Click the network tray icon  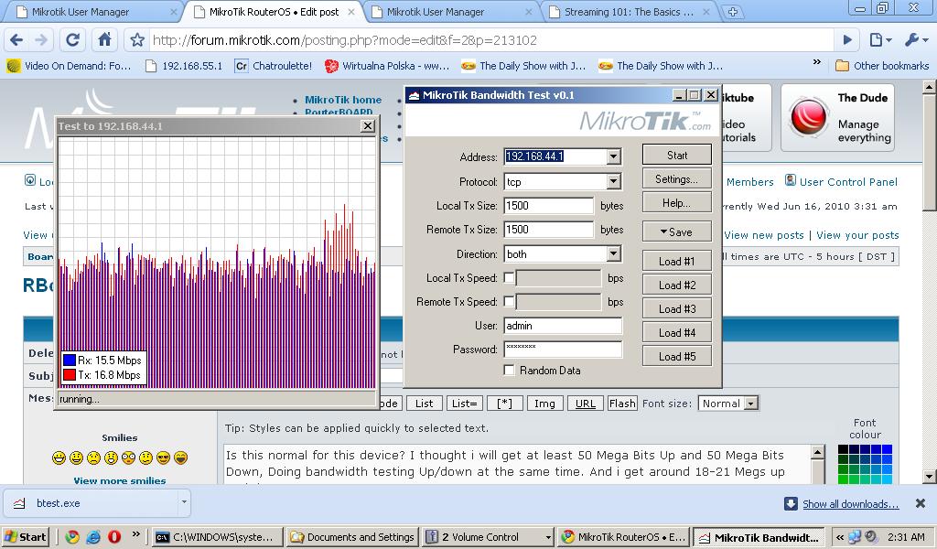pyautogui.click(x=855, y=537)
